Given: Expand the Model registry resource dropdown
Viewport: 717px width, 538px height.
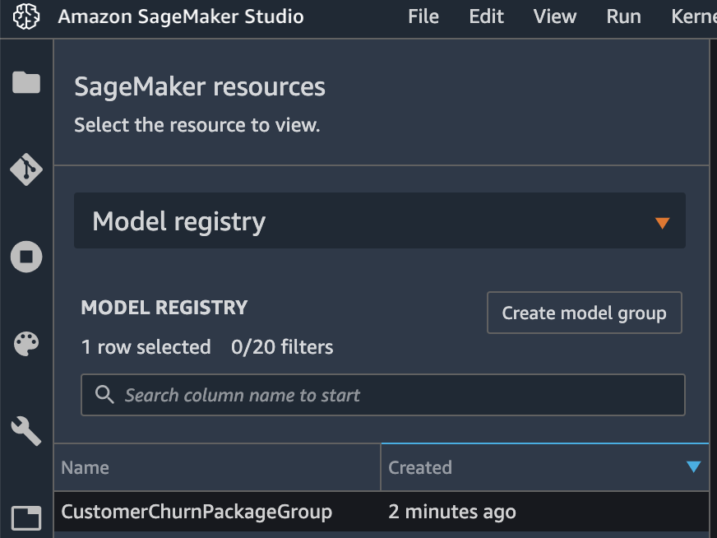Looking at the screenshot, I should coord(380,220).
